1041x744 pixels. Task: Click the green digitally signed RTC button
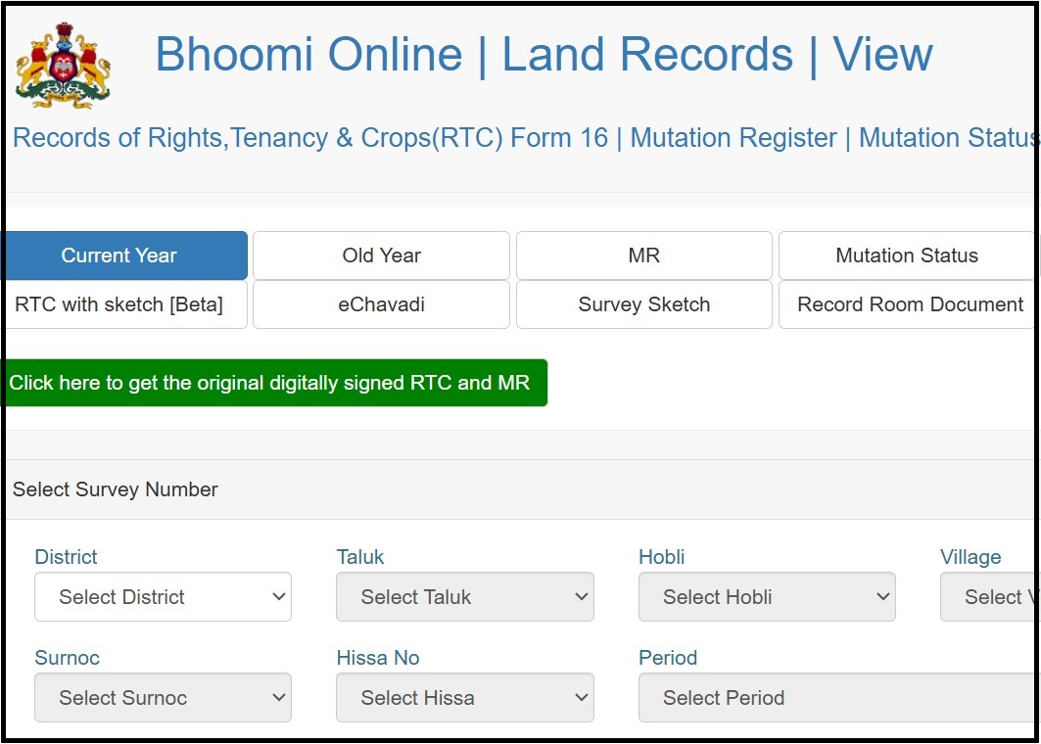[271, 383]
